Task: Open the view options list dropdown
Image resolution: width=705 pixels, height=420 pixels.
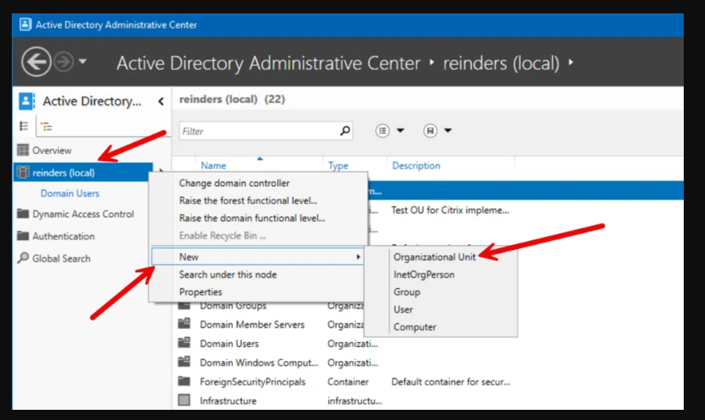Action: (x=391, y=131)
